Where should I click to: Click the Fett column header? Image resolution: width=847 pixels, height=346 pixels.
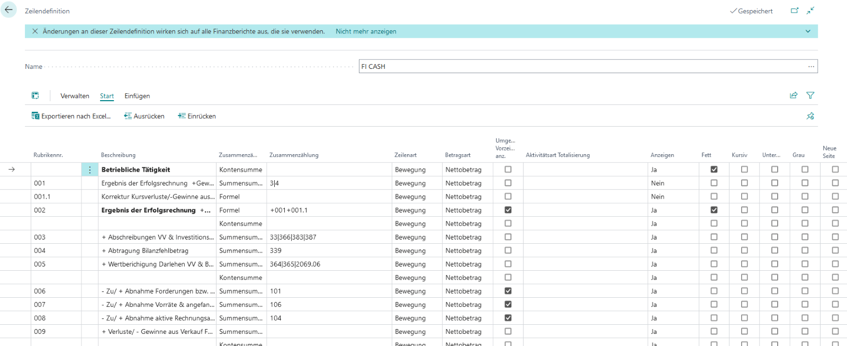click(706, 155)
